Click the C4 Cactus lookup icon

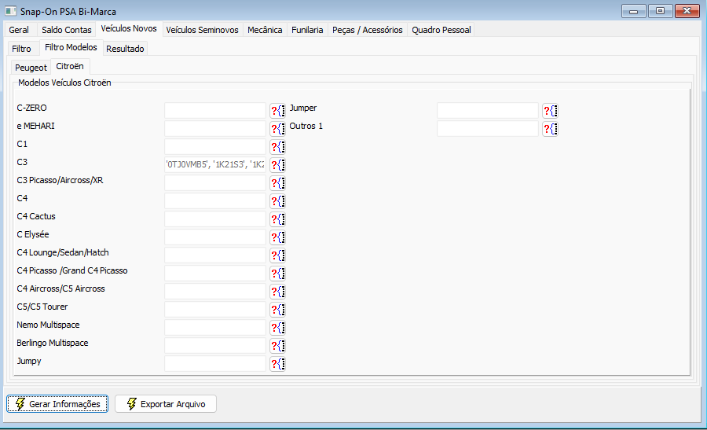(x=278, y=219)
